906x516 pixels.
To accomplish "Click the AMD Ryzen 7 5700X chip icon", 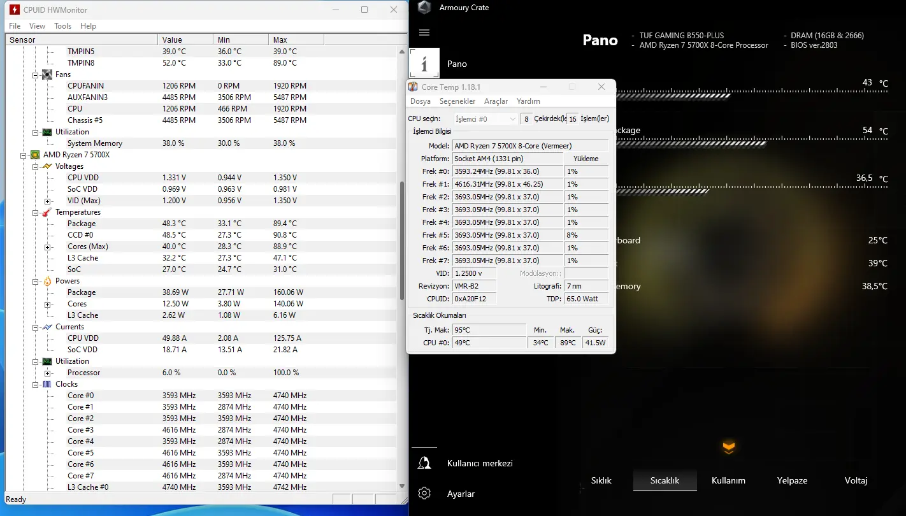I will coord(36,155).
